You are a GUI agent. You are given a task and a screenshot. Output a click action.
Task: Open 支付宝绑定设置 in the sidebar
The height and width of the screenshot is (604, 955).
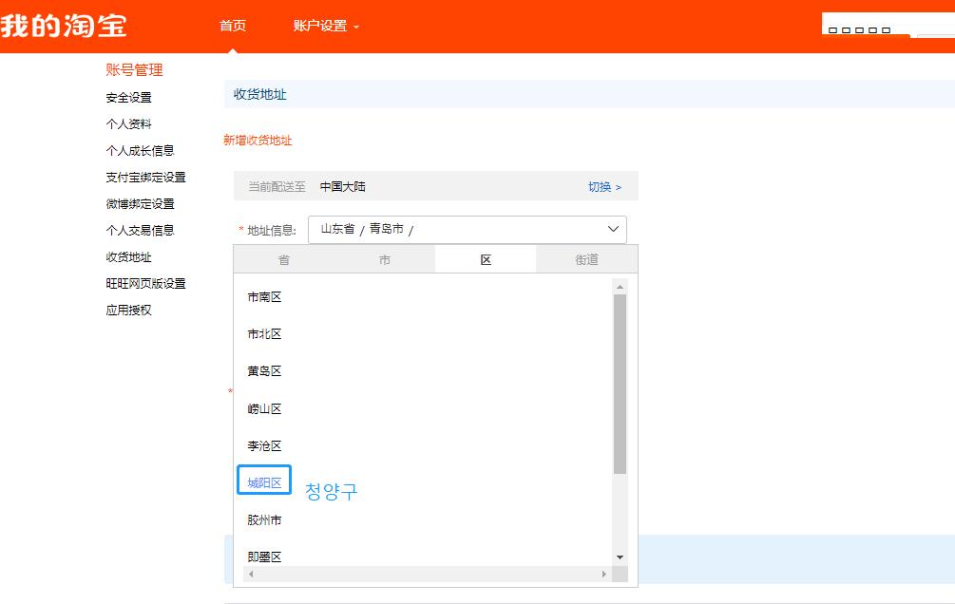[145, 178]
